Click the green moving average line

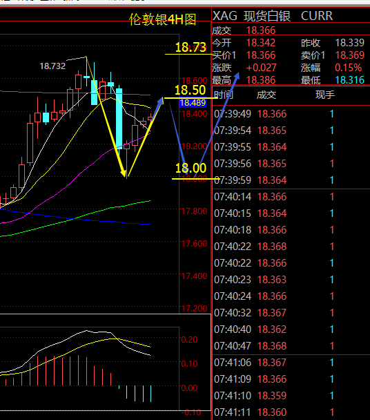click(x=75, y=218)
